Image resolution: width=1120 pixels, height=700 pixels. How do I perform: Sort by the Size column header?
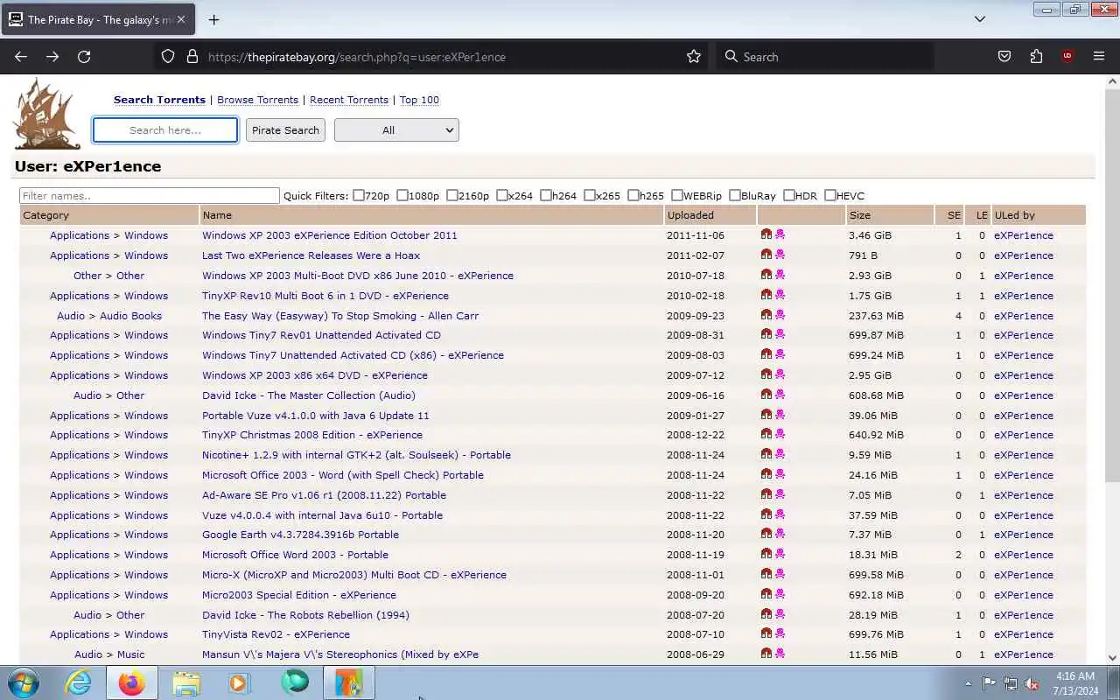(x=859, y=215)
